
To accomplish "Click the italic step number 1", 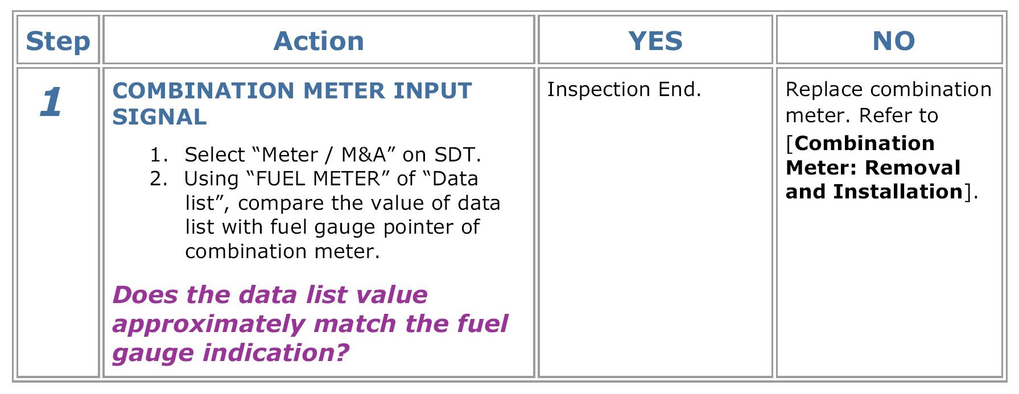I will pos(51,102).
